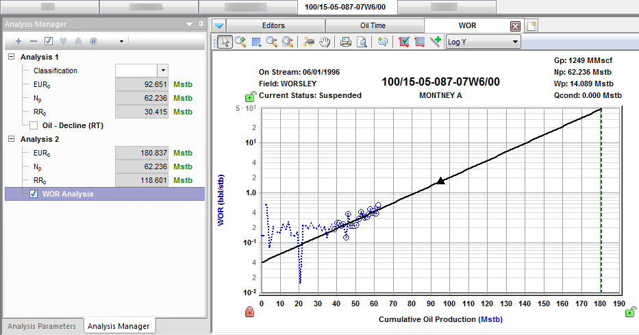Click the add annotation comment icon
Screen dimensions: 639x335
382,42
